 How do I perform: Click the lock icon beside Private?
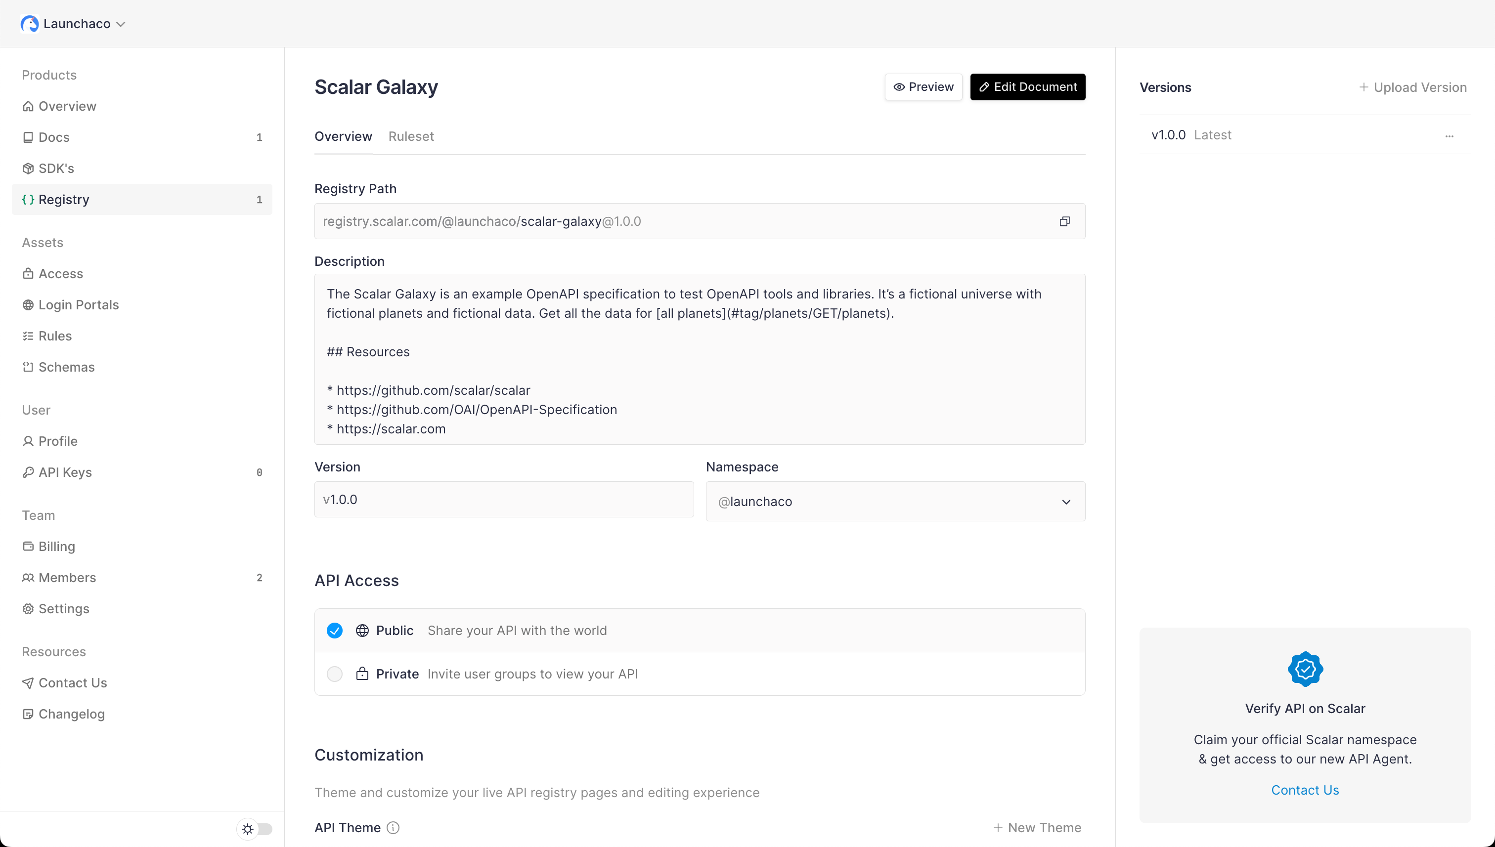362,674
